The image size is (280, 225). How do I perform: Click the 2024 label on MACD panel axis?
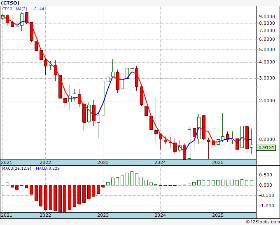160,215
